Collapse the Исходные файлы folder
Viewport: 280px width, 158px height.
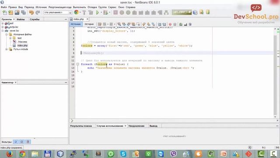[7, 34]
